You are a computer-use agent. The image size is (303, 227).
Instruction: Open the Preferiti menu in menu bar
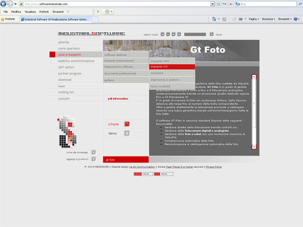pos(44,12)
